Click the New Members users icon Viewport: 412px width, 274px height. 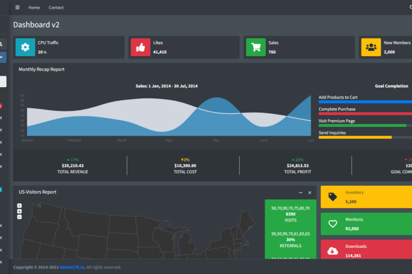point(371,47)
